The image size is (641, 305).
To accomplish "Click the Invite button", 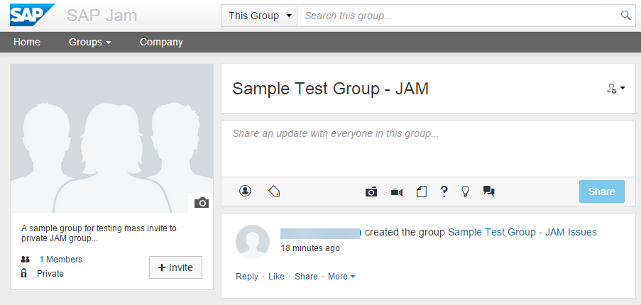I will coord(175,267).
